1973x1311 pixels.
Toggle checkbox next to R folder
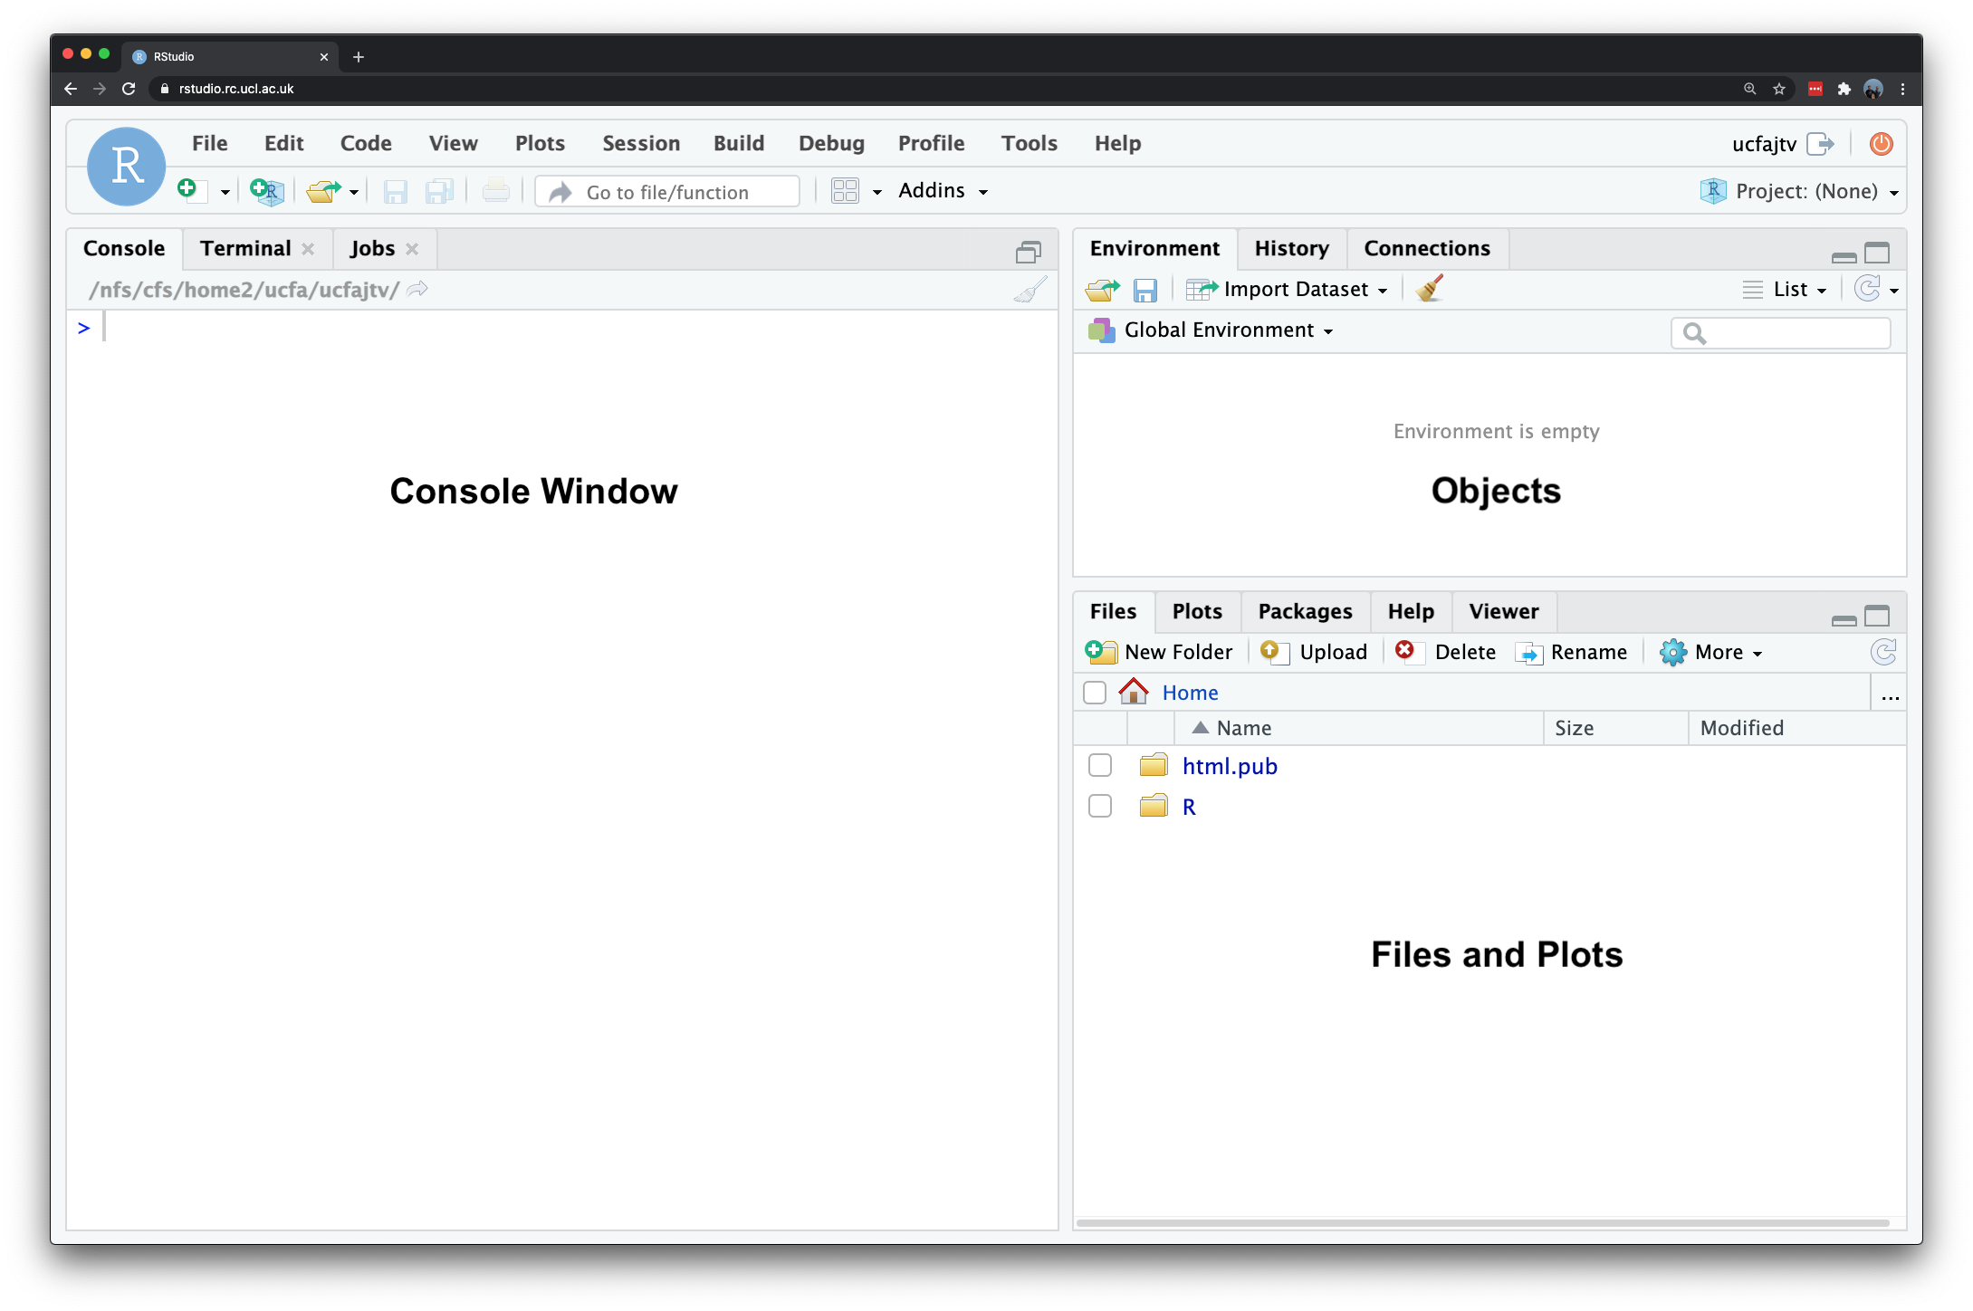(x=1100, y=805)
